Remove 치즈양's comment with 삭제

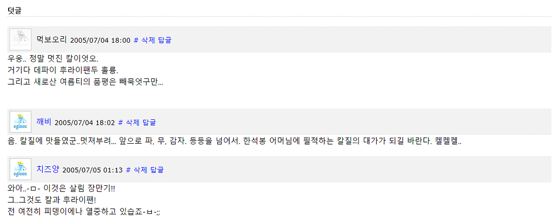(x=139, y=170)
